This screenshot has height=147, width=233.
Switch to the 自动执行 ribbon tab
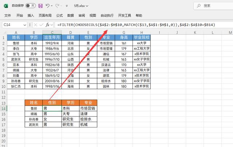(x=107, y=16)
